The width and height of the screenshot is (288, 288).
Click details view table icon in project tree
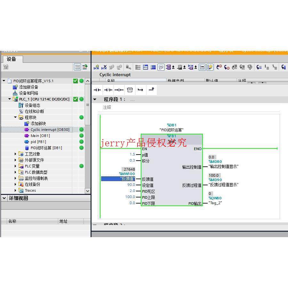pyautogui.click(x=77, y=67)
